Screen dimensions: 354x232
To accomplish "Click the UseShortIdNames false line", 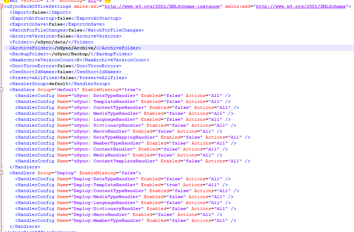I will (65, 72).
